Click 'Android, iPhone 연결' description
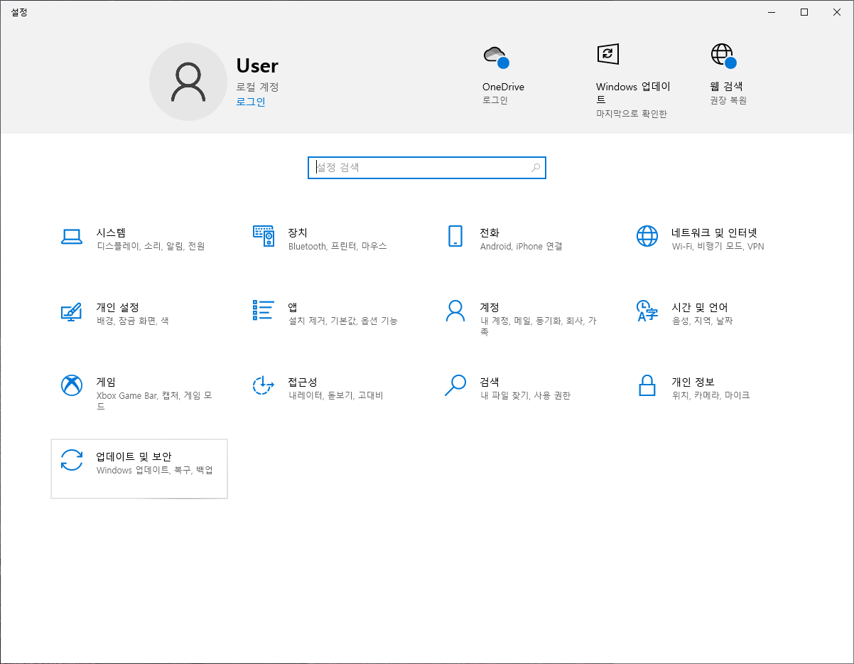 (x=521, y=247)
